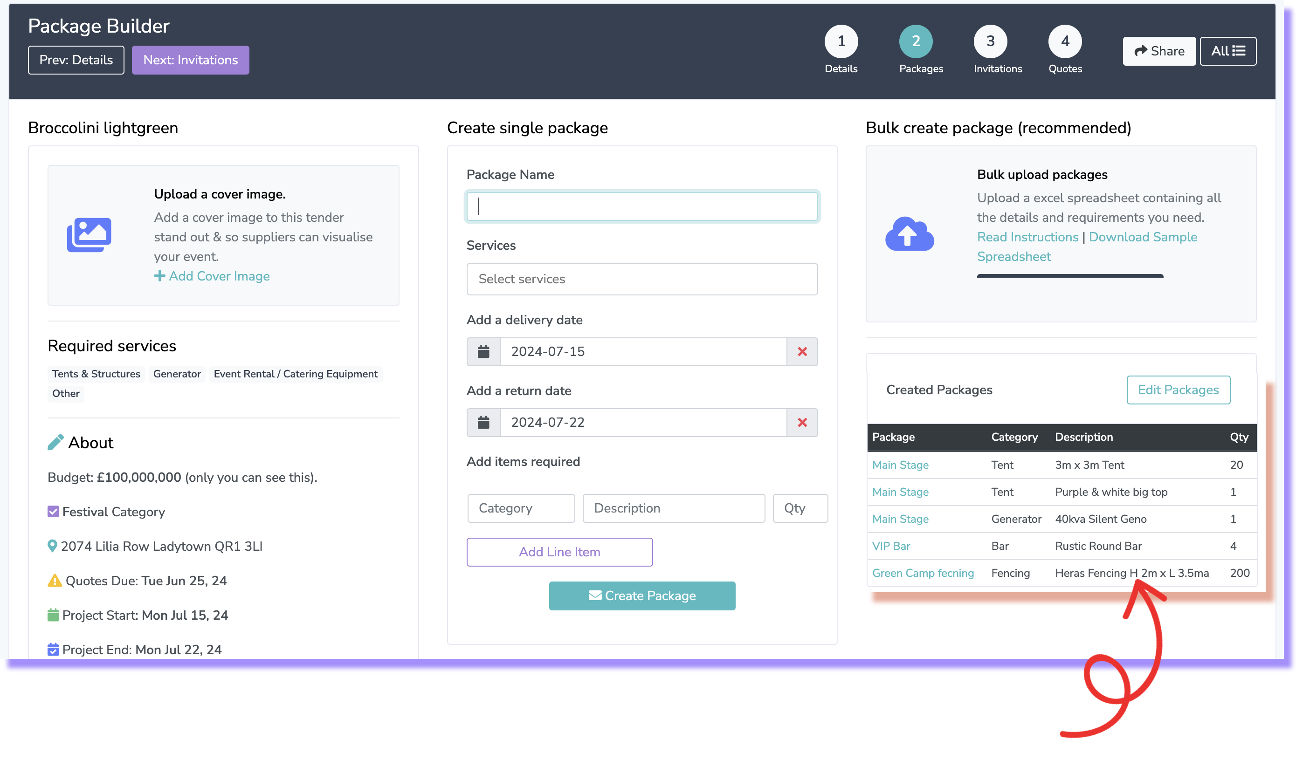The width and height of the screenshot is (1296, 780).
Task: Click the pencil icon beside About
Action: (x=55, y=443)
